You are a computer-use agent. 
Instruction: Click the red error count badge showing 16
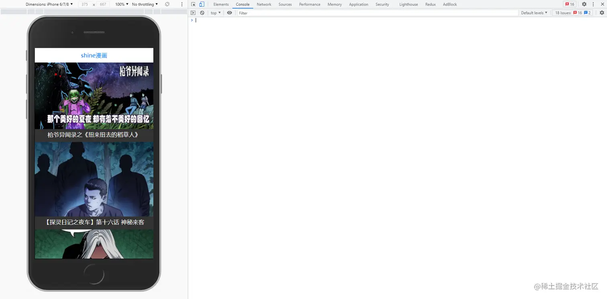pos(570,4)
